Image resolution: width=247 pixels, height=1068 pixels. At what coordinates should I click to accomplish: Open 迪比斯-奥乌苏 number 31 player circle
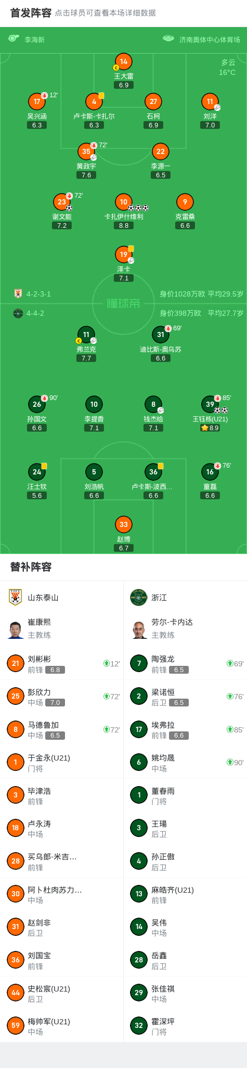tap(161, 334)
